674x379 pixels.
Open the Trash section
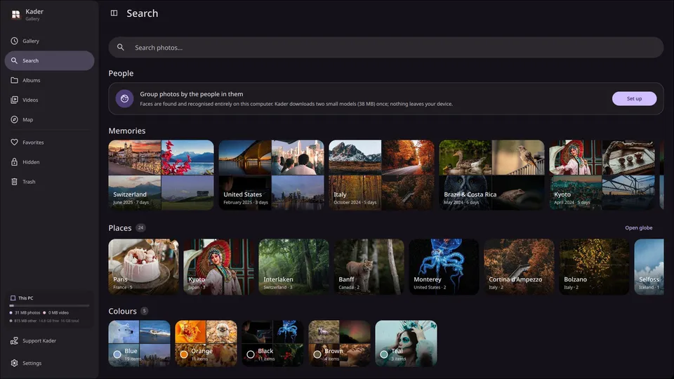(x=49, y=182)
